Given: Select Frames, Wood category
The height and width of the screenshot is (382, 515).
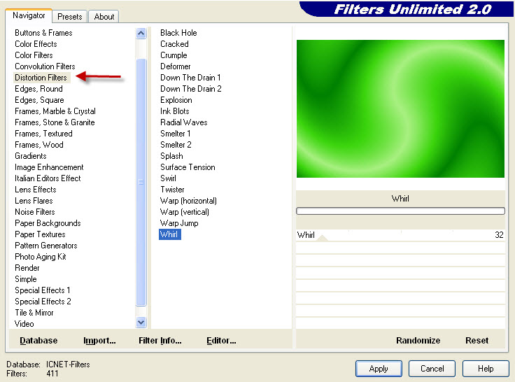Looking at the screenshot, I should click(38, 145).
